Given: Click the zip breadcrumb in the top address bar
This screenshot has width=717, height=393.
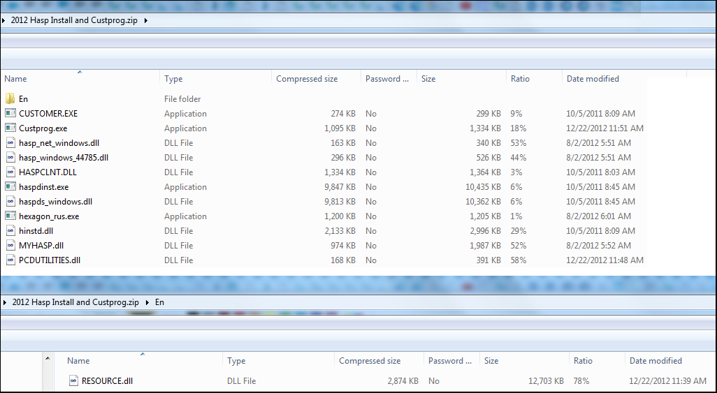Looking at the screenshot, I should [x=74, y=20].
